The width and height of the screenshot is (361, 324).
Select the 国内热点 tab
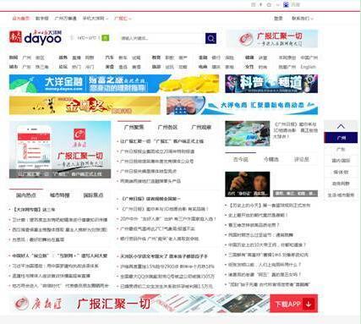[26, 195]
